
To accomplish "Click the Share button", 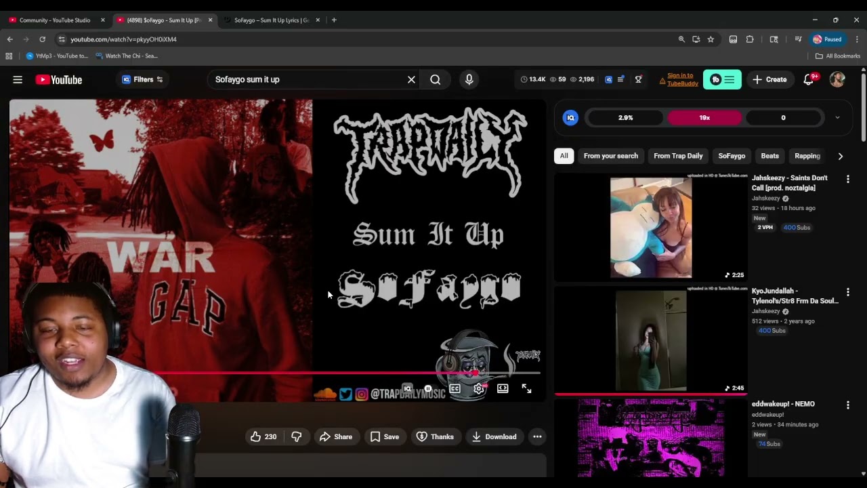I will tap(336, 436).
